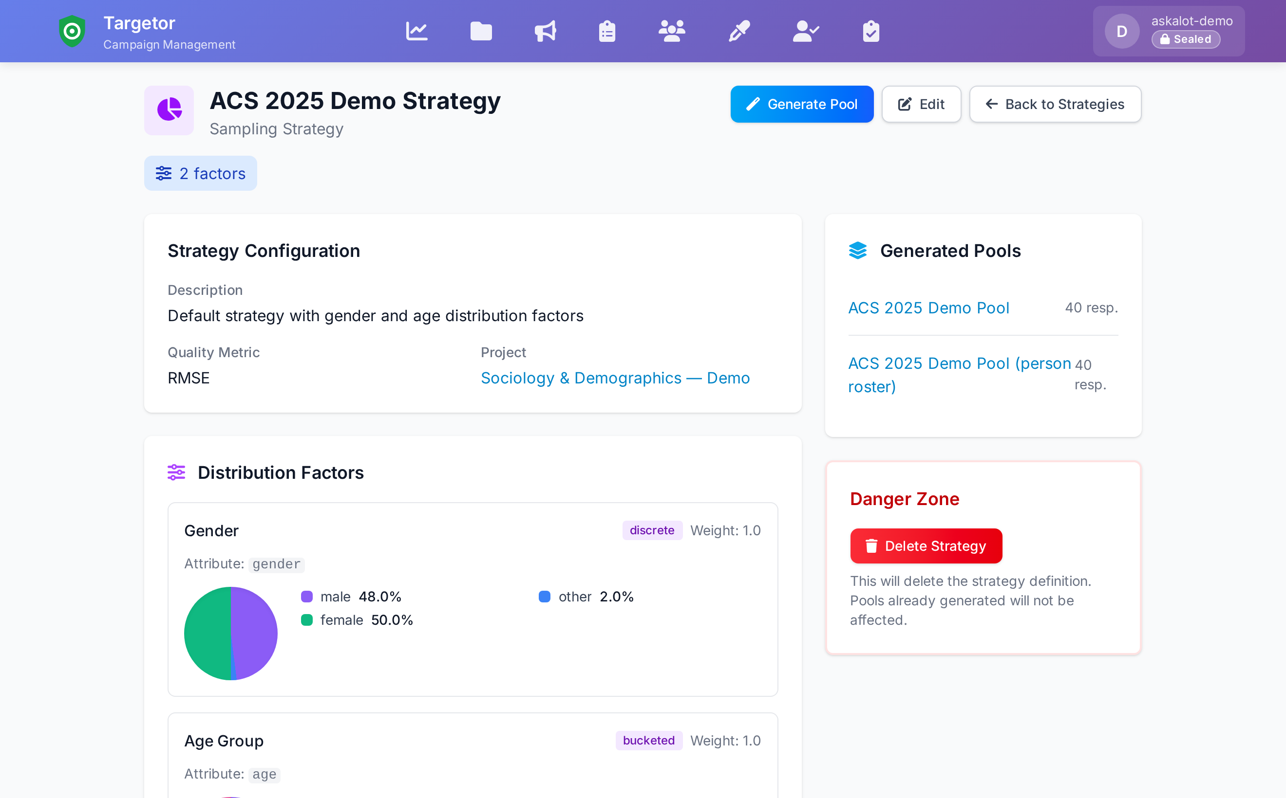Click the Sealed lock badge

(x=1186, y=39)
